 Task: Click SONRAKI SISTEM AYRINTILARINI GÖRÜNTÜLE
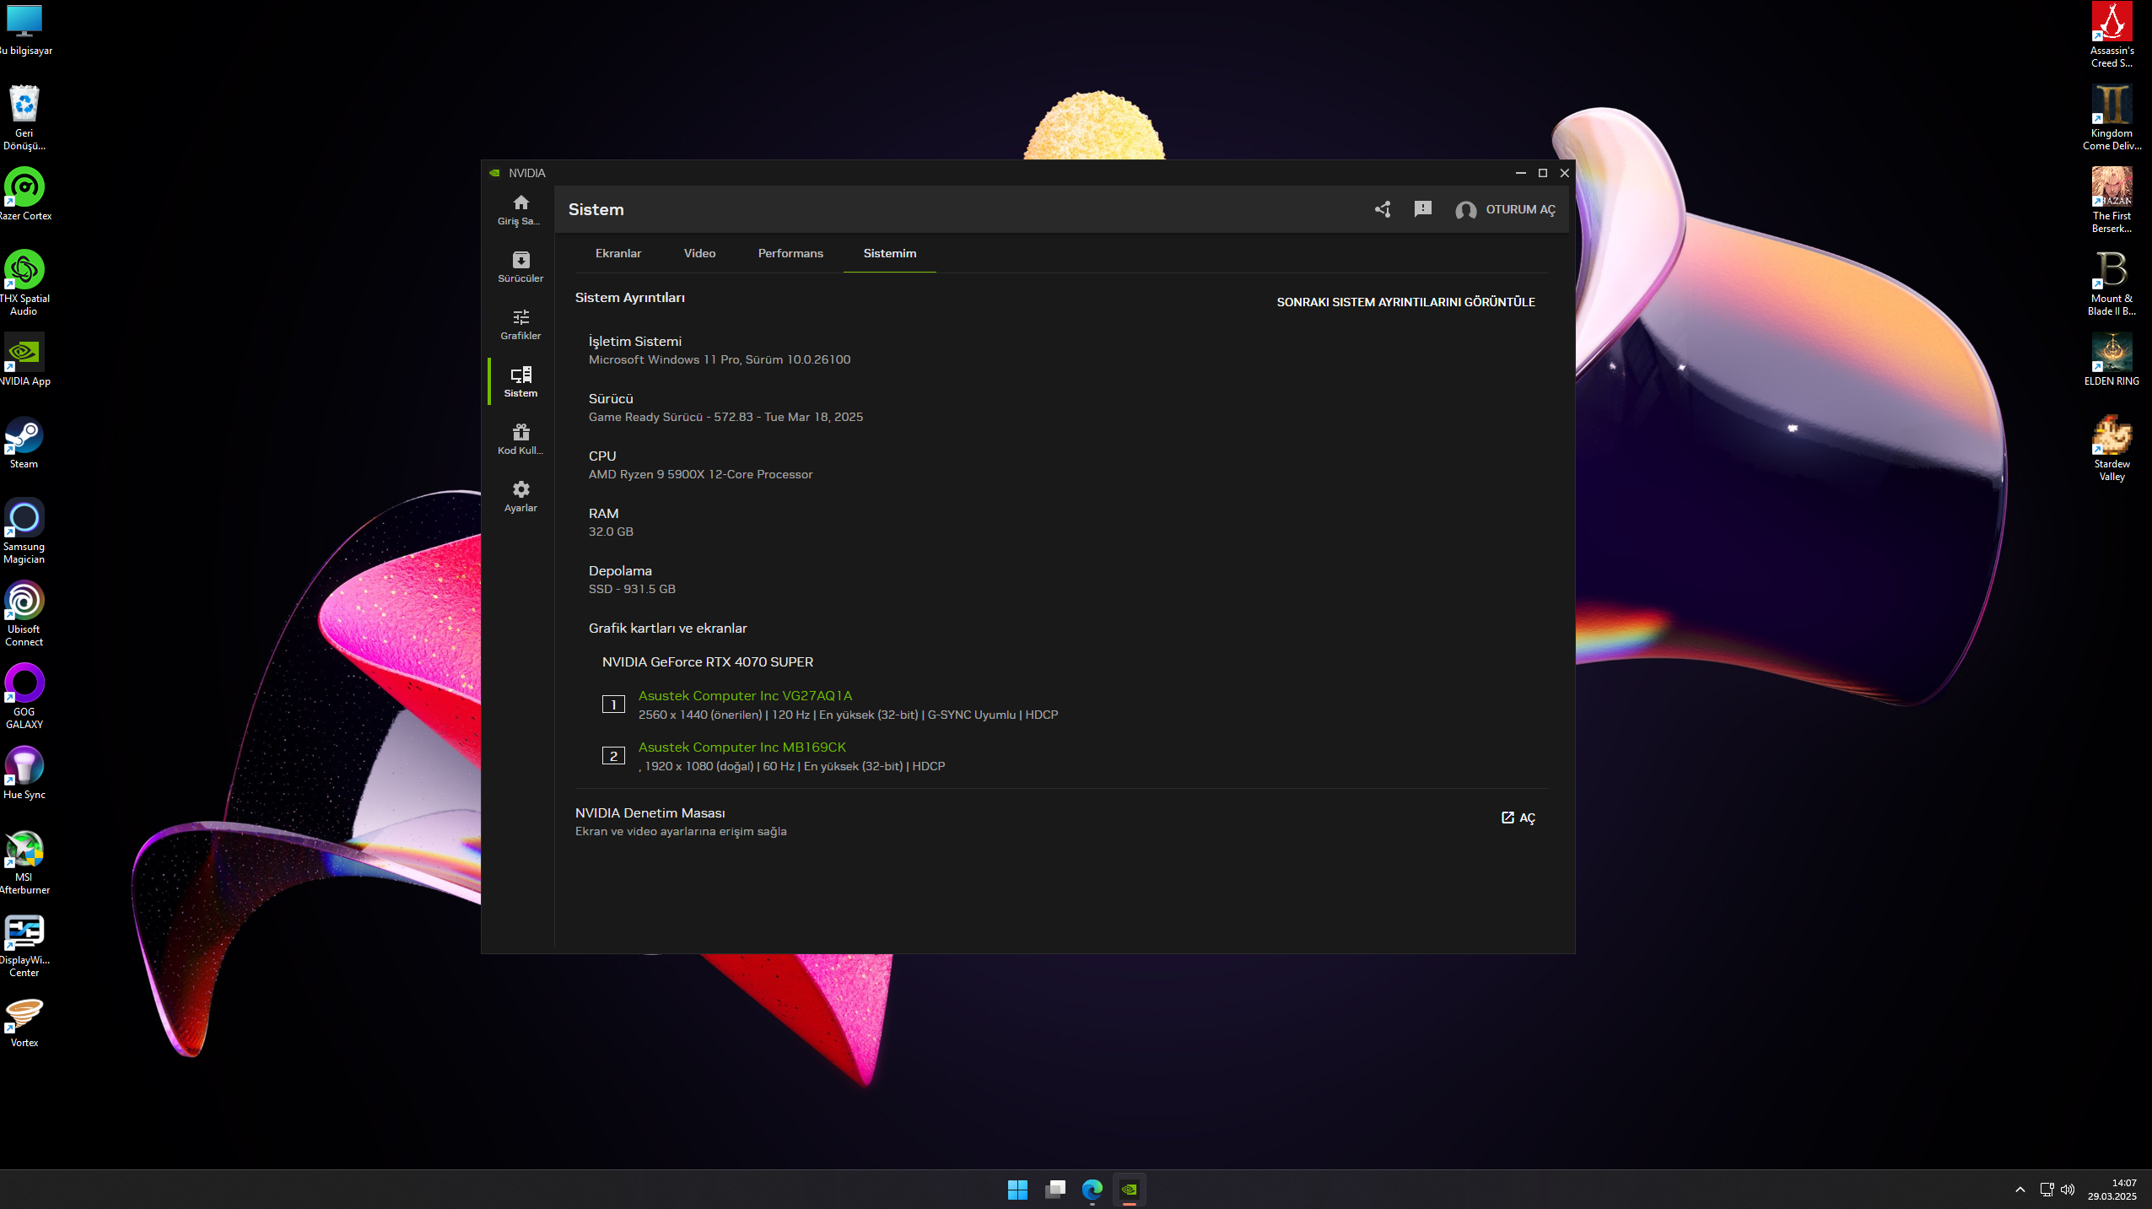tap(1405, 302)
